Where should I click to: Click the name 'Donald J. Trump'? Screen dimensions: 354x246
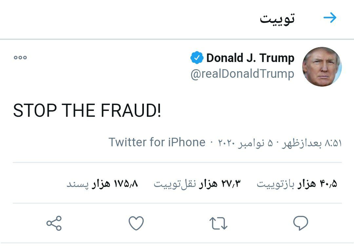250,57
